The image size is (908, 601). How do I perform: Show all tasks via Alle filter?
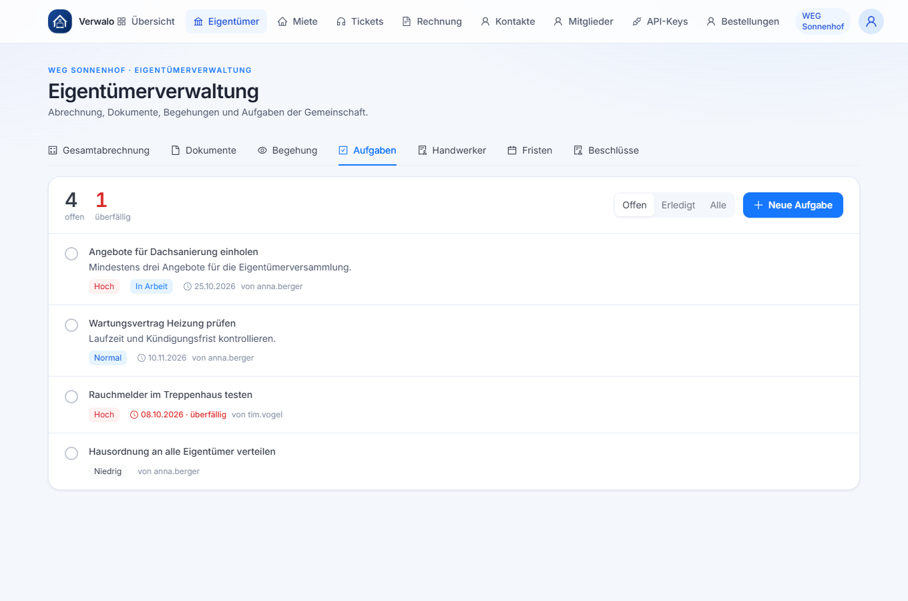click(718, 205)
